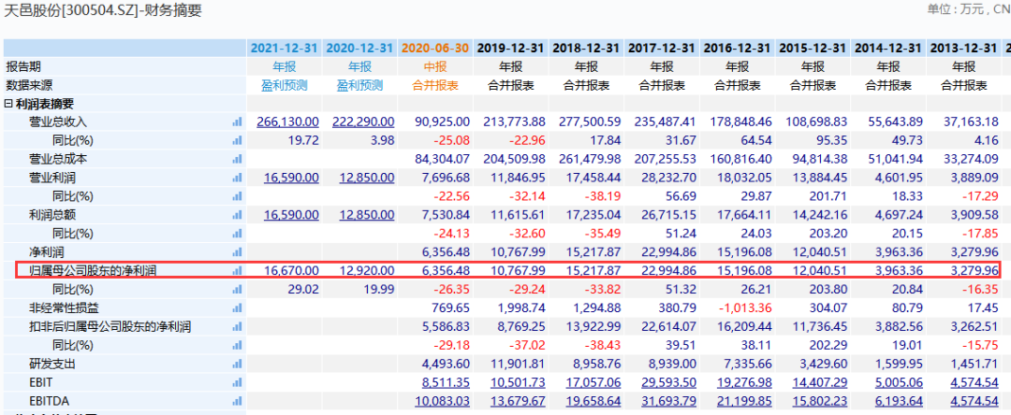Select the 2020-12-31 column header
Image resolution: width=1011 pixels, height=415 pixels.
[359, 49]
